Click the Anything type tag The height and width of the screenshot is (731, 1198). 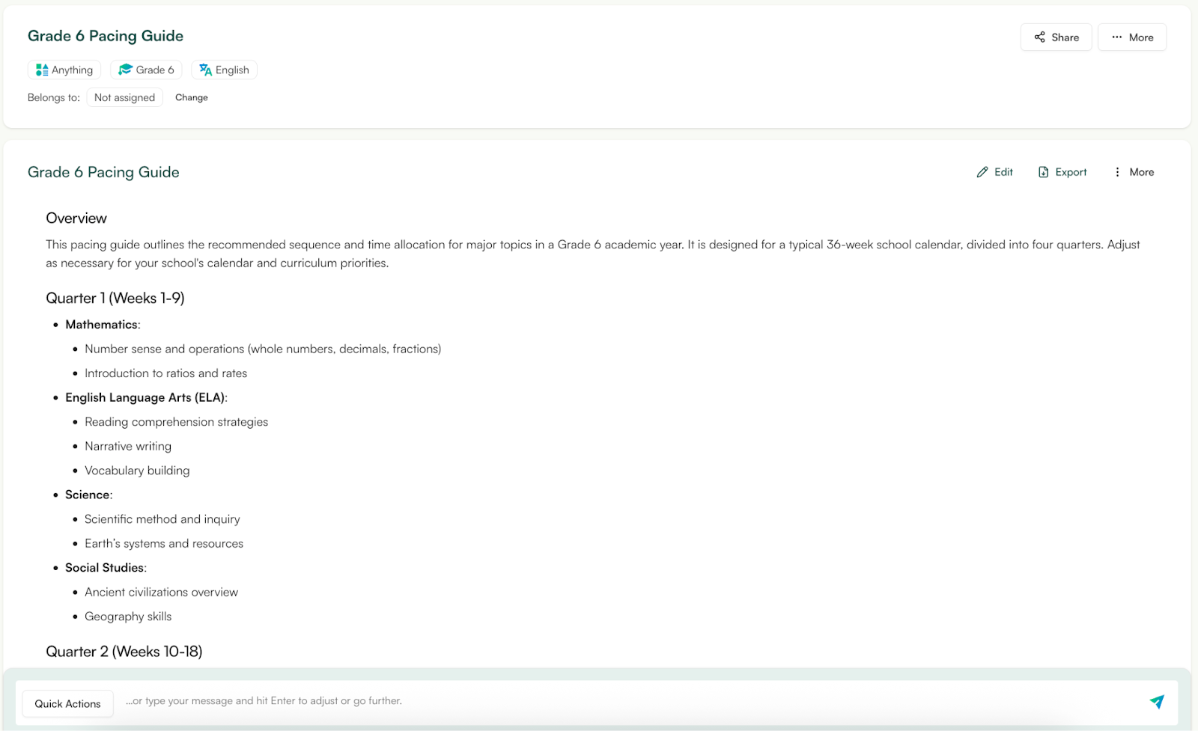click(x=64, y=70)
